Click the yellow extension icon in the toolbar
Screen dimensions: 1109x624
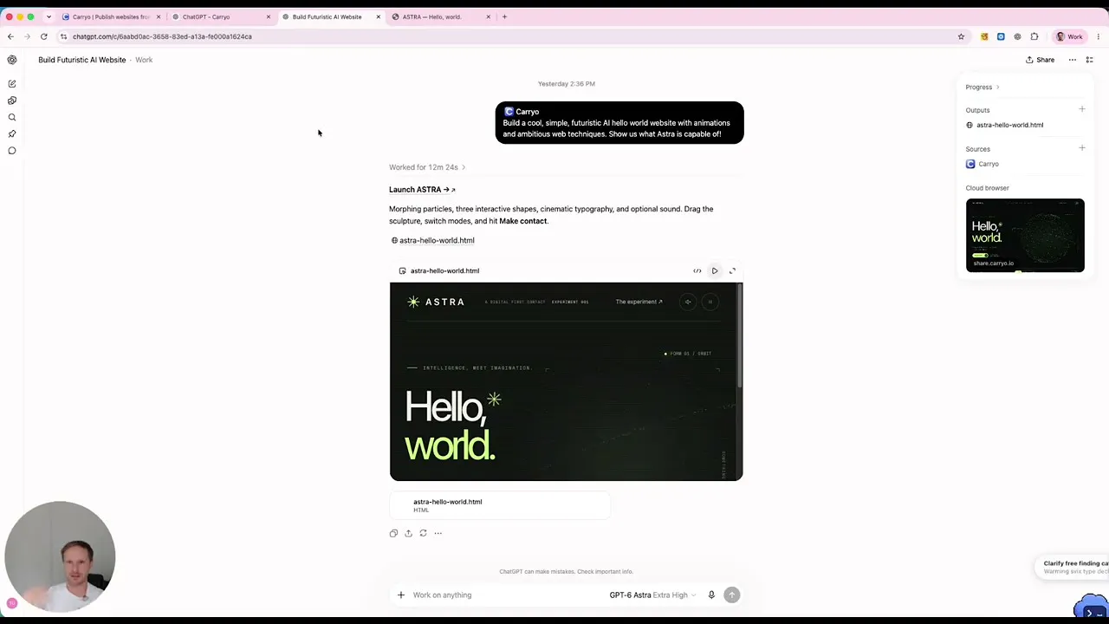(x=984, y=36)
